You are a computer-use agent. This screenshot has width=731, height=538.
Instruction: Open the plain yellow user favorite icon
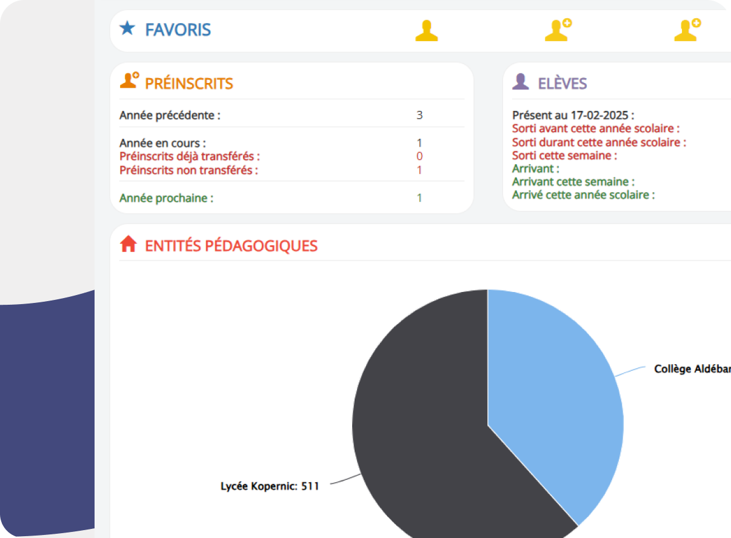426,30
